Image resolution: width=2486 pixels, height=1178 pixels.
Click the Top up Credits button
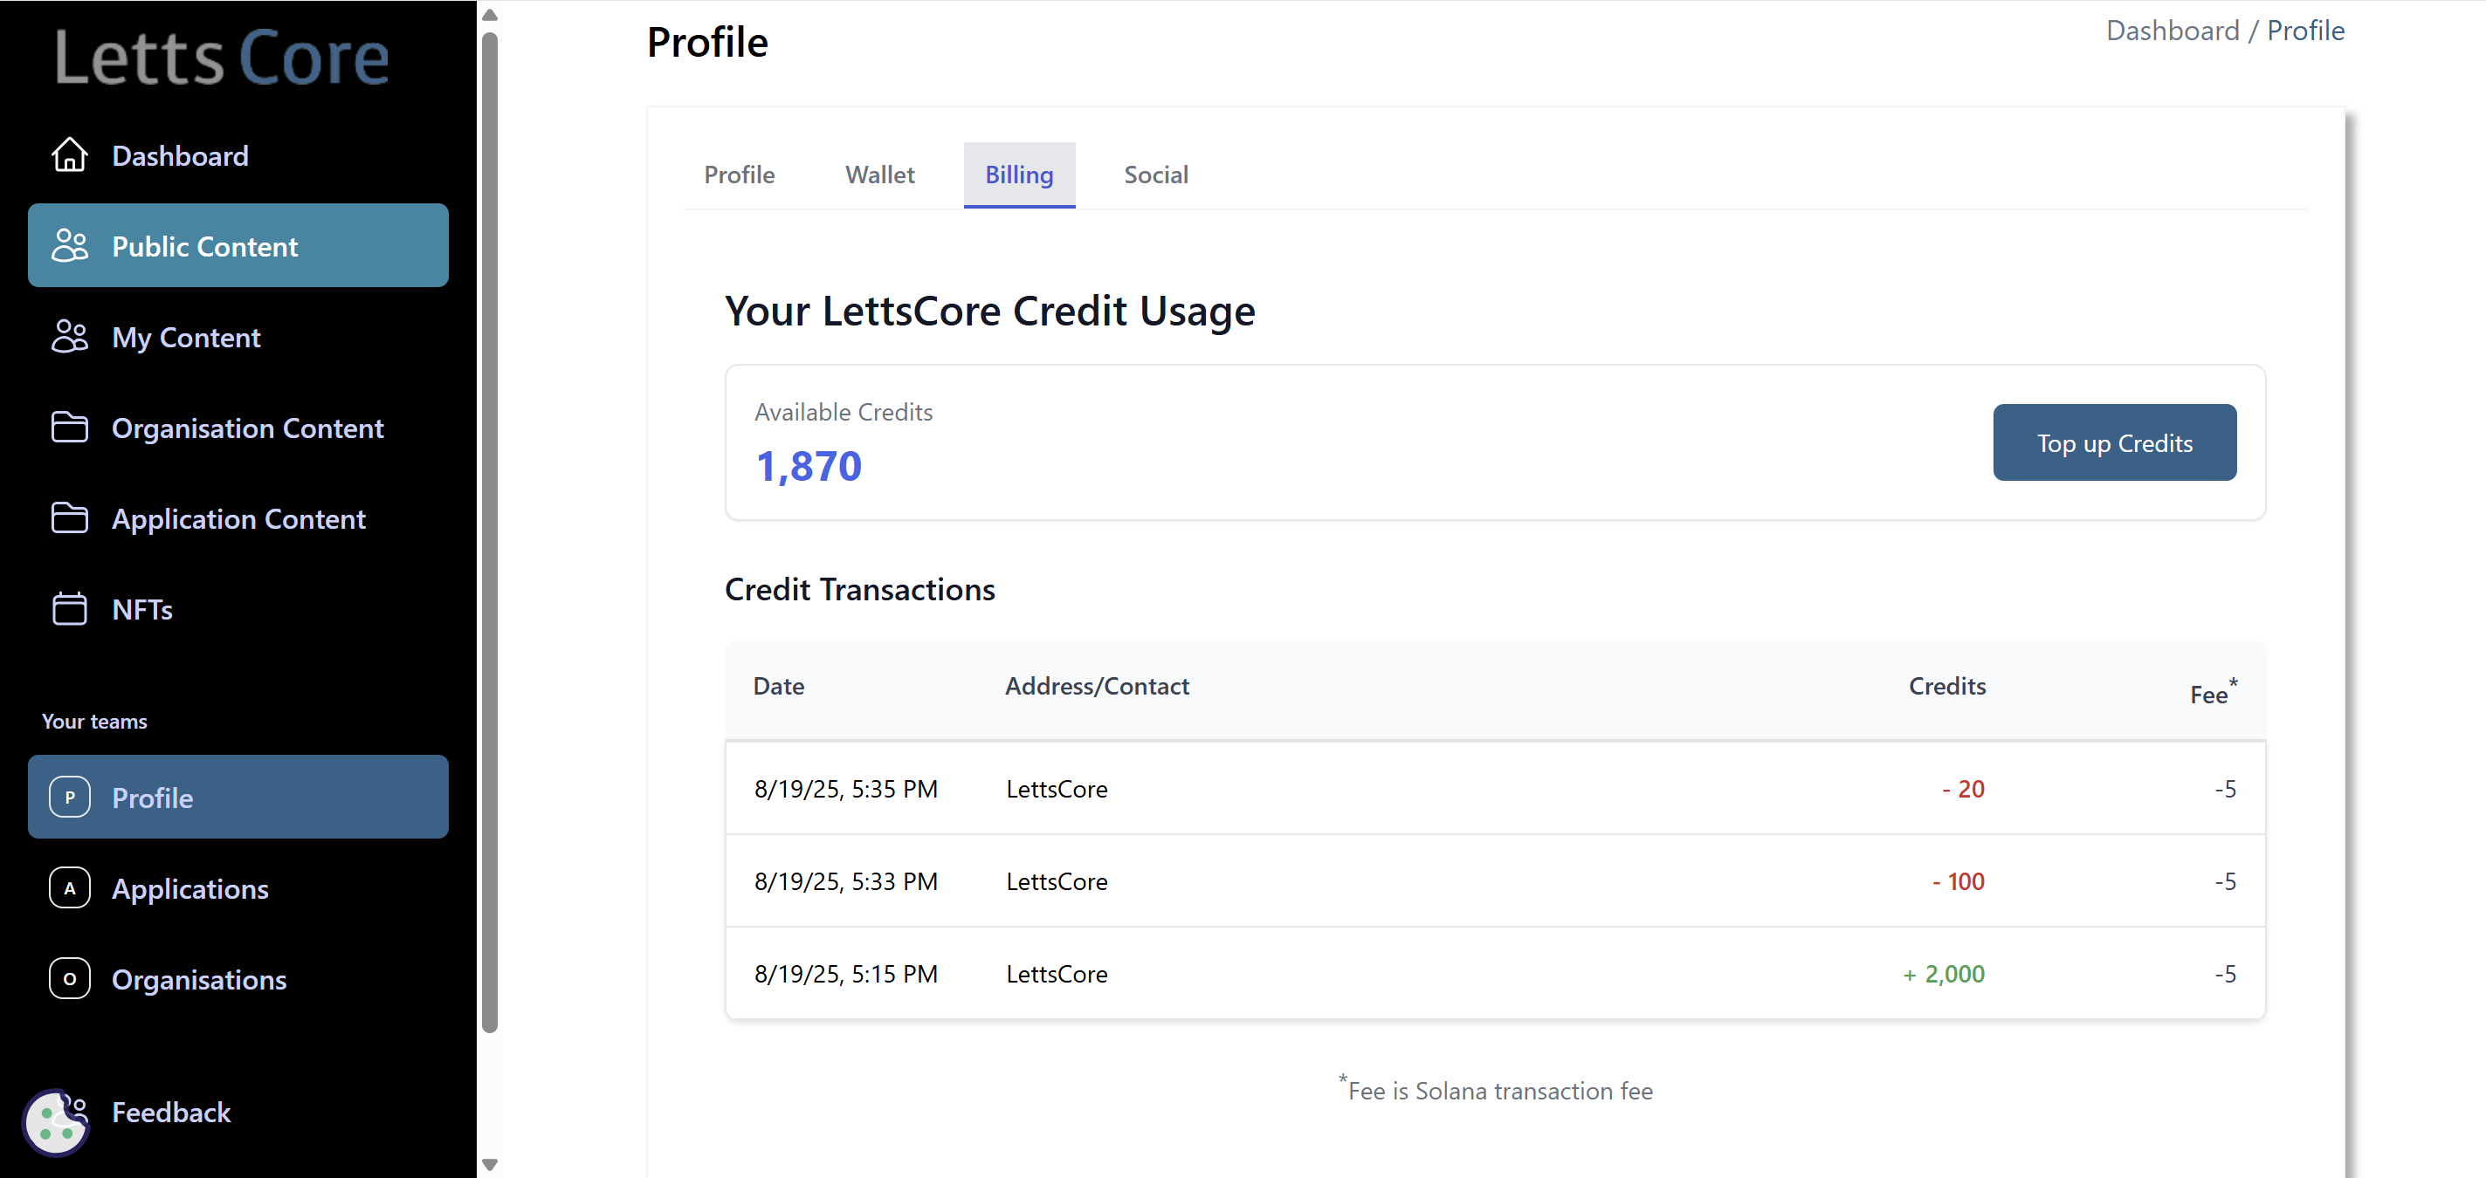2113,442
